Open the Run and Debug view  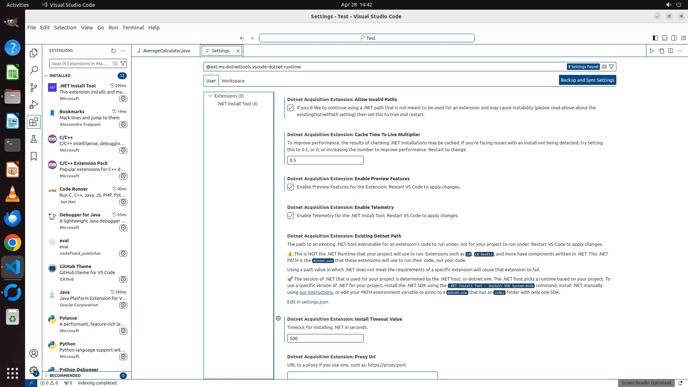pos(34,105)
